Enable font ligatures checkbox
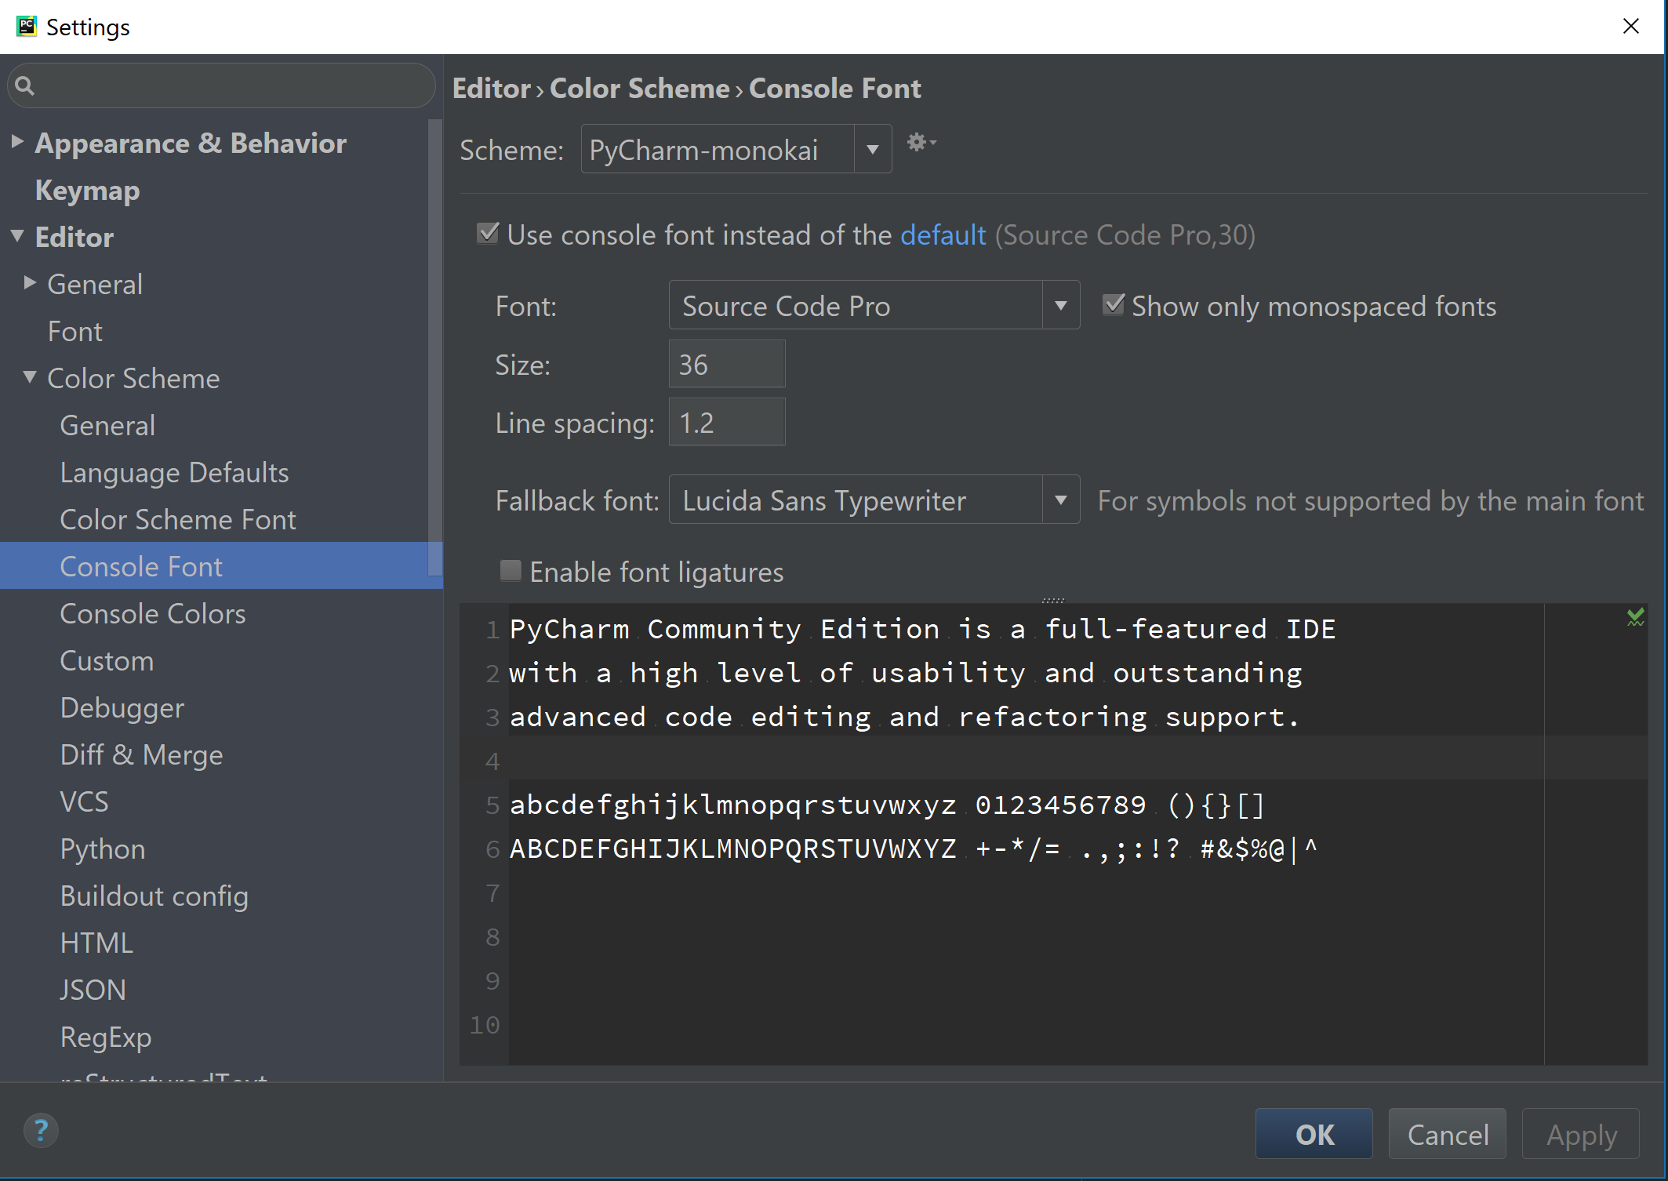This screenshot has width=1668, height=1181. pyautogui.click(x=511, y=570)
